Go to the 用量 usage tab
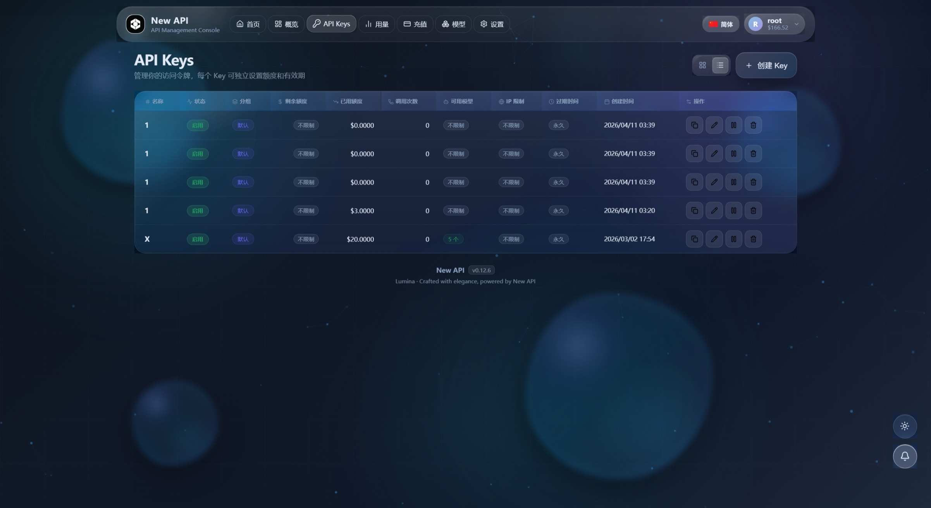The image size is (931, 508). [377, 24]
